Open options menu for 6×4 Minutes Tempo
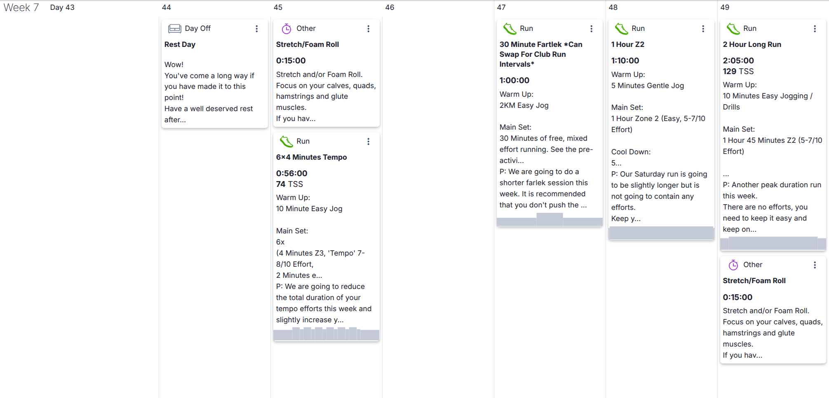 pyautogui.click(x=368, y=141)
